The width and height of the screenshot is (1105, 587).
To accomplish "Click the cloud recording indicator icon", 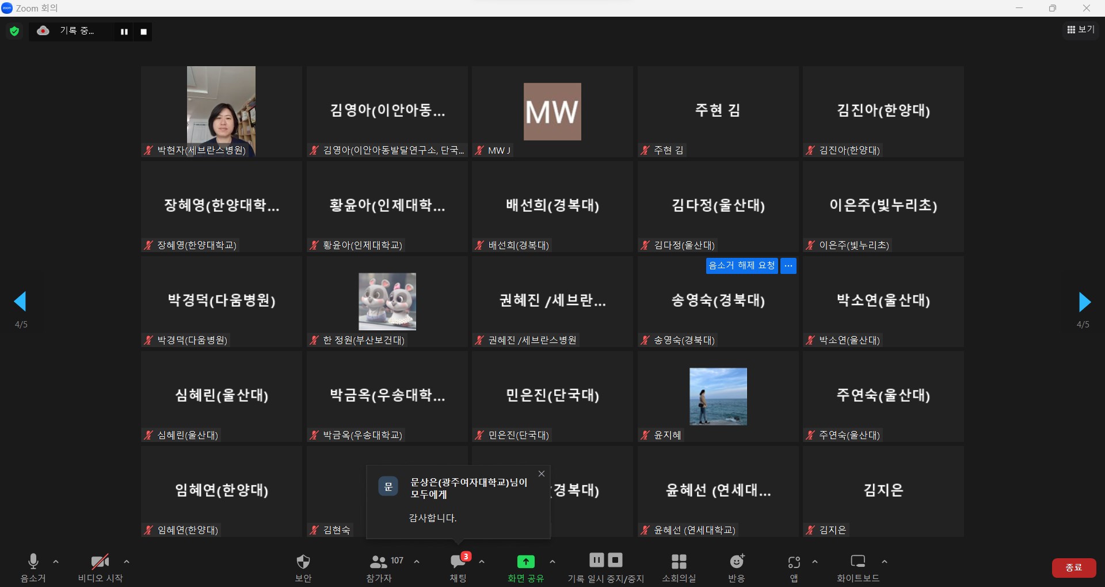I will (x=43, y=31).
